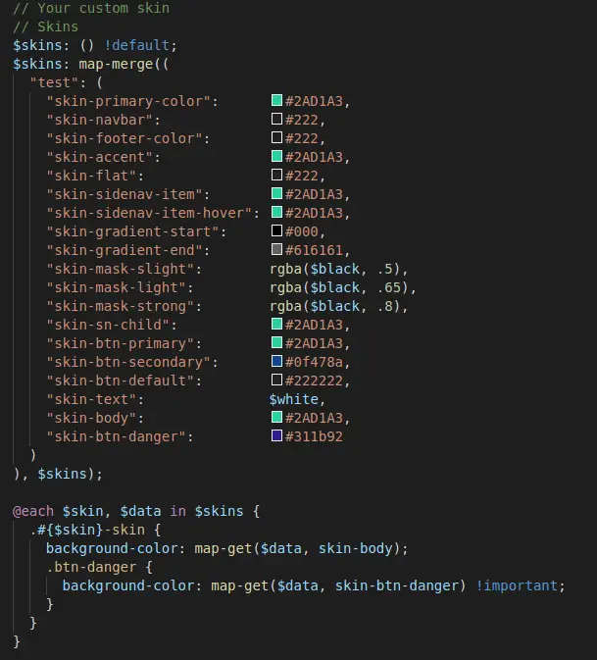597x660 pixels.
Task: Click the gray #616161 gradient-end swatch
Action: tap(276, 249)
